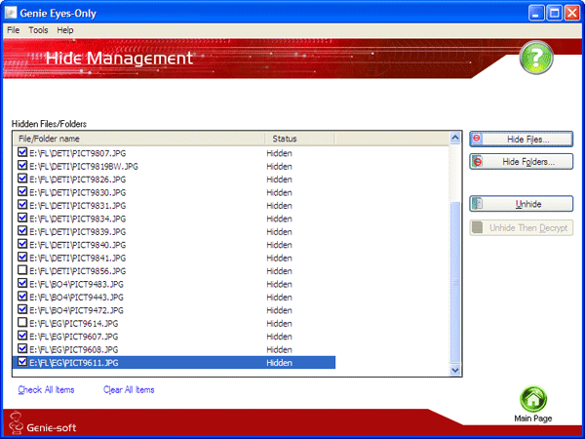585x439 pixels.
Task: Select row E:\FL\EG\PICT9614.JPG
Action: click(174, 323)
